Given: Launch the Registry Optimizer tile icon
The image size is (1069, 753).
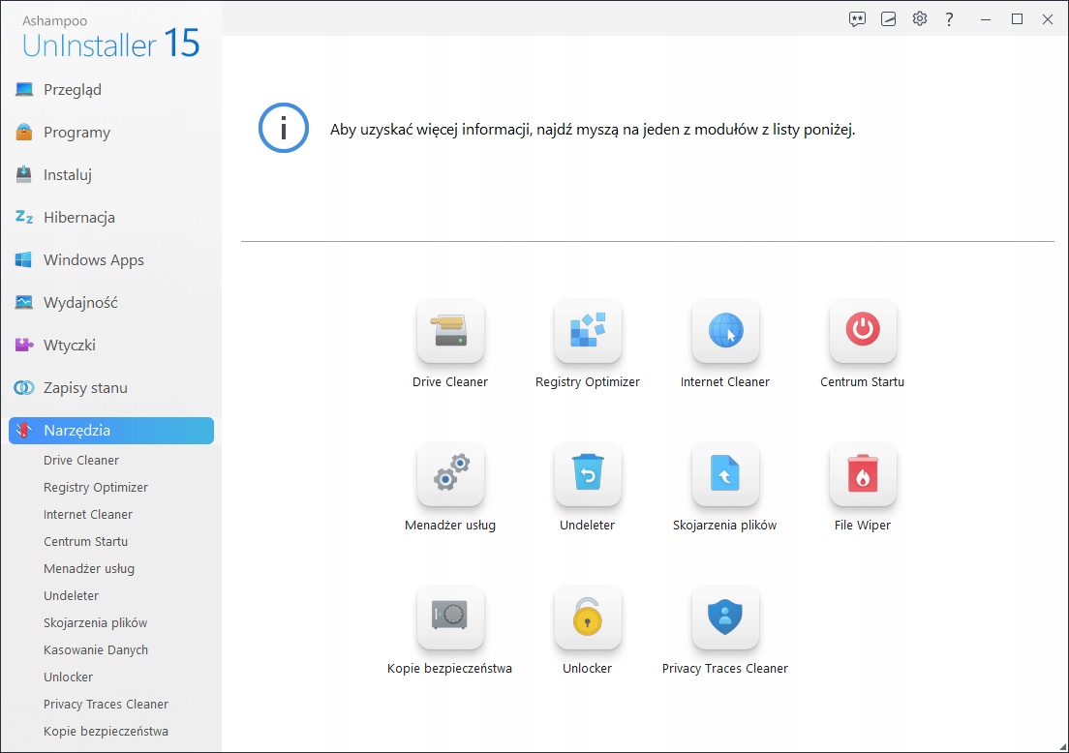Looking at the screenshot, I should pos(588,332).
